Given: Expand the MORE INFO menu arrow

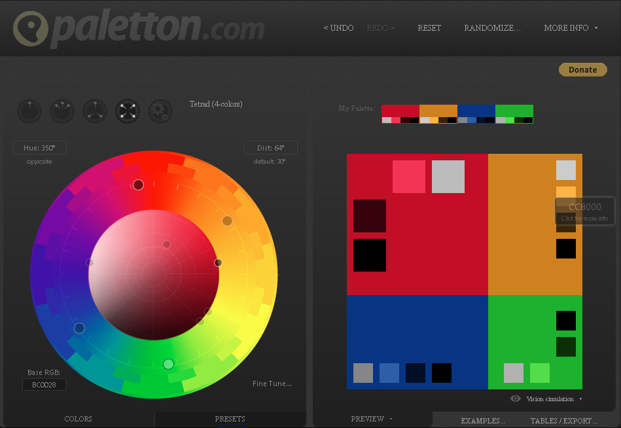Looking at the screenshot, I should [x=596, y=27].
